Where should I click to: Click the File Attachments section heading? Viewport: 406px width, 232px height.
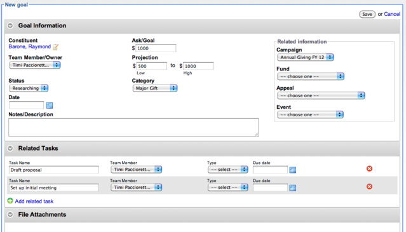tap(42, 215)
